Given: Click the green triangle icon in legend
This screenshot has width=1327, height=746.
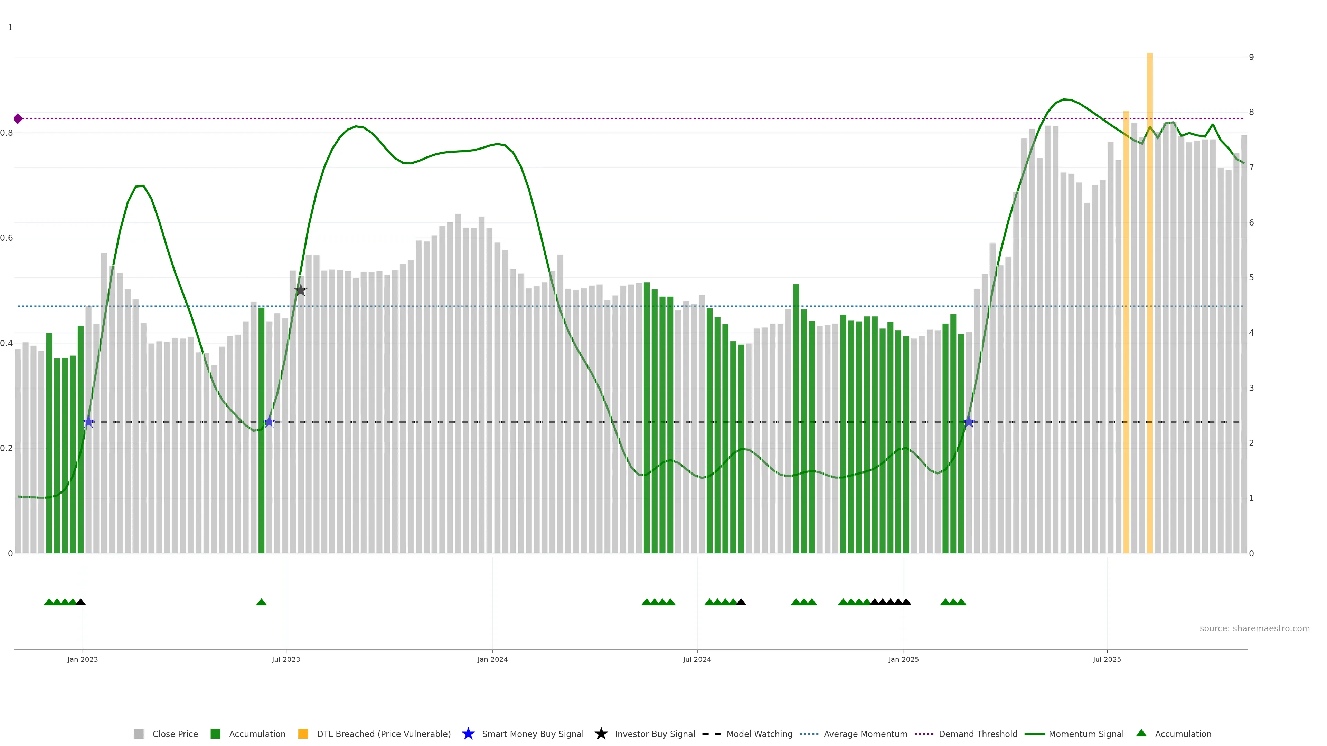Looking at the screenshot, I should (1141, 733).
